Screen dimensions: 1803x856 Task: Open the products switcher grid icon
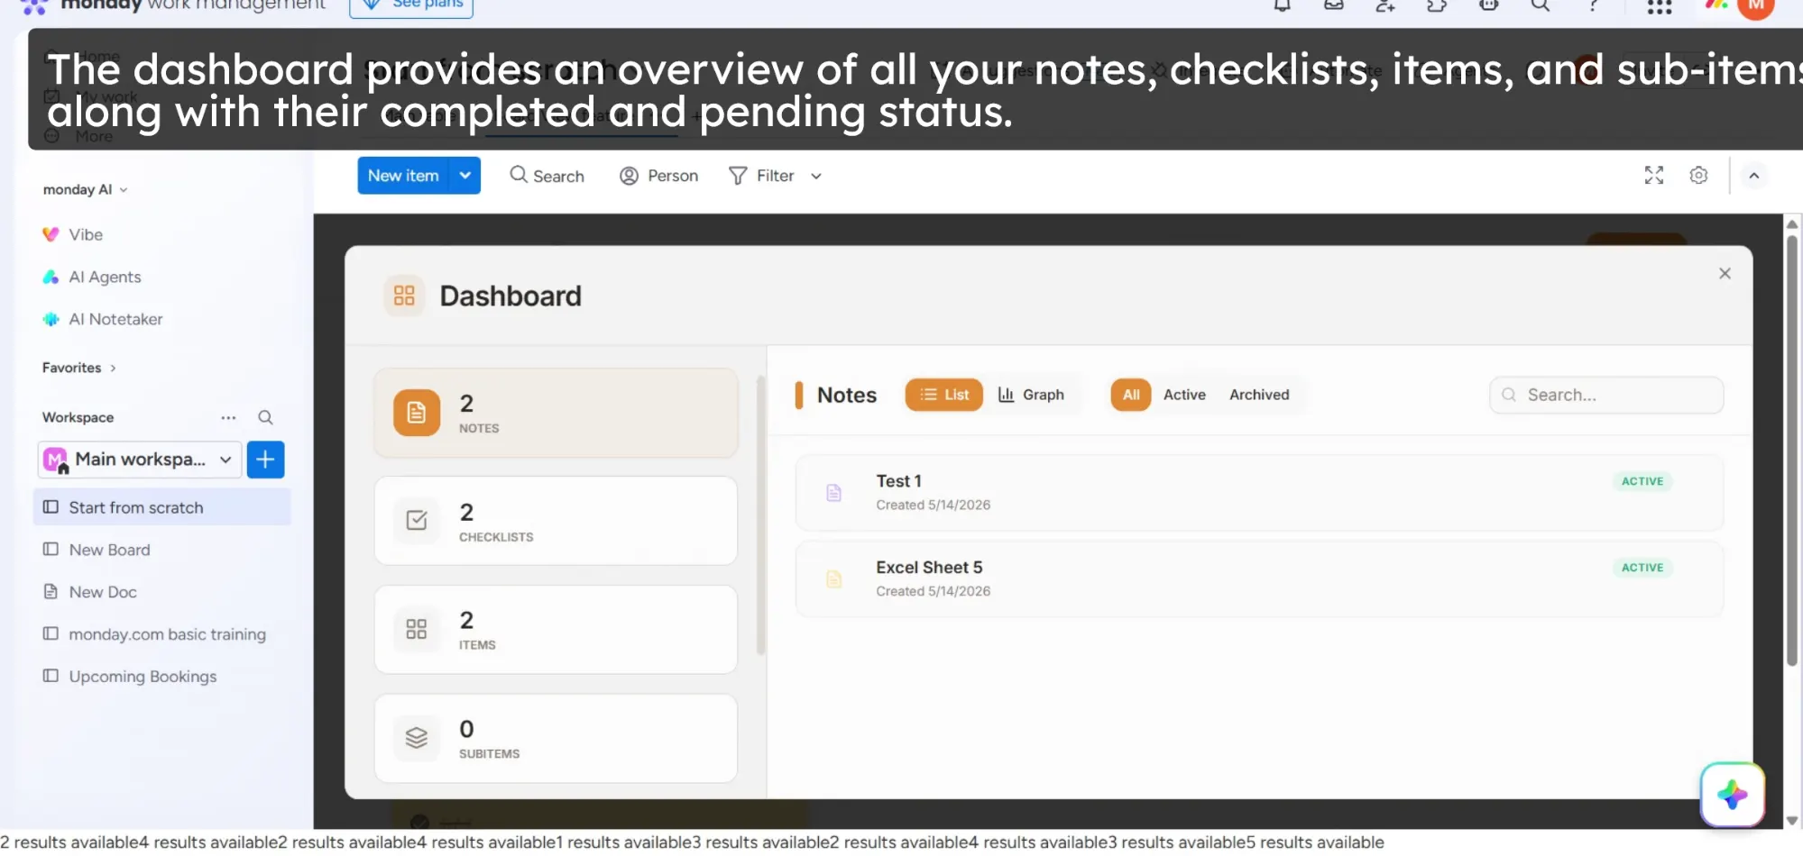point(1660,6)
